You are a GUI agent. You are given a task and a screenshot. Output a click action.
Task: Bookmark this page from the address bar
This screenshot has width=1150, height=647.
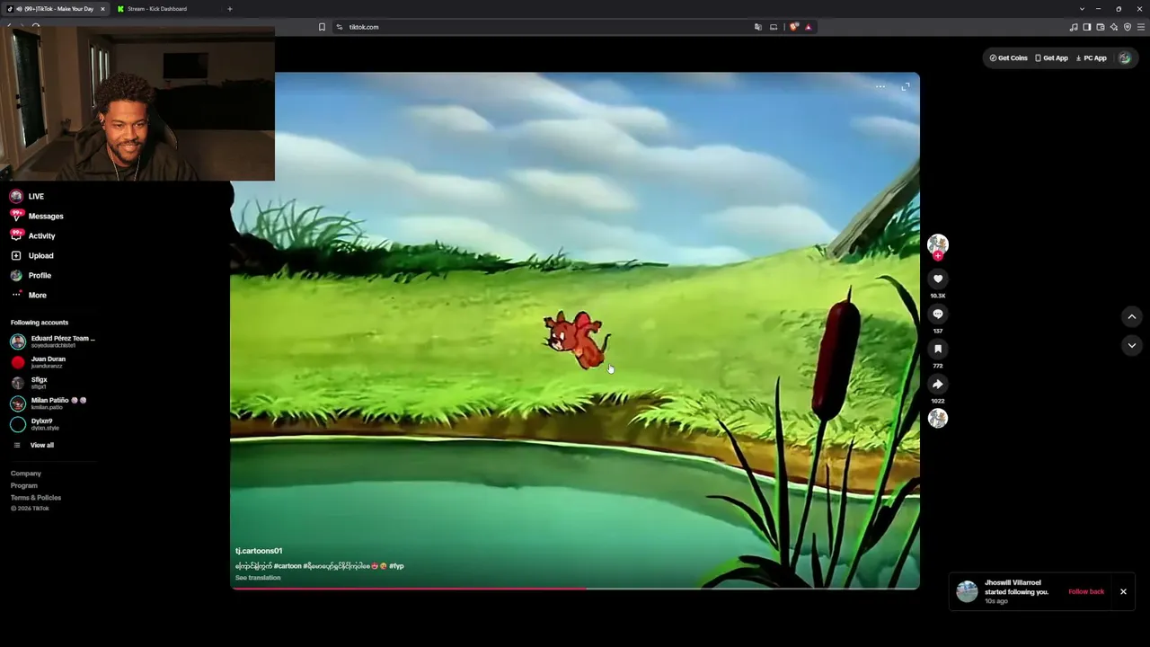(322, 27)
